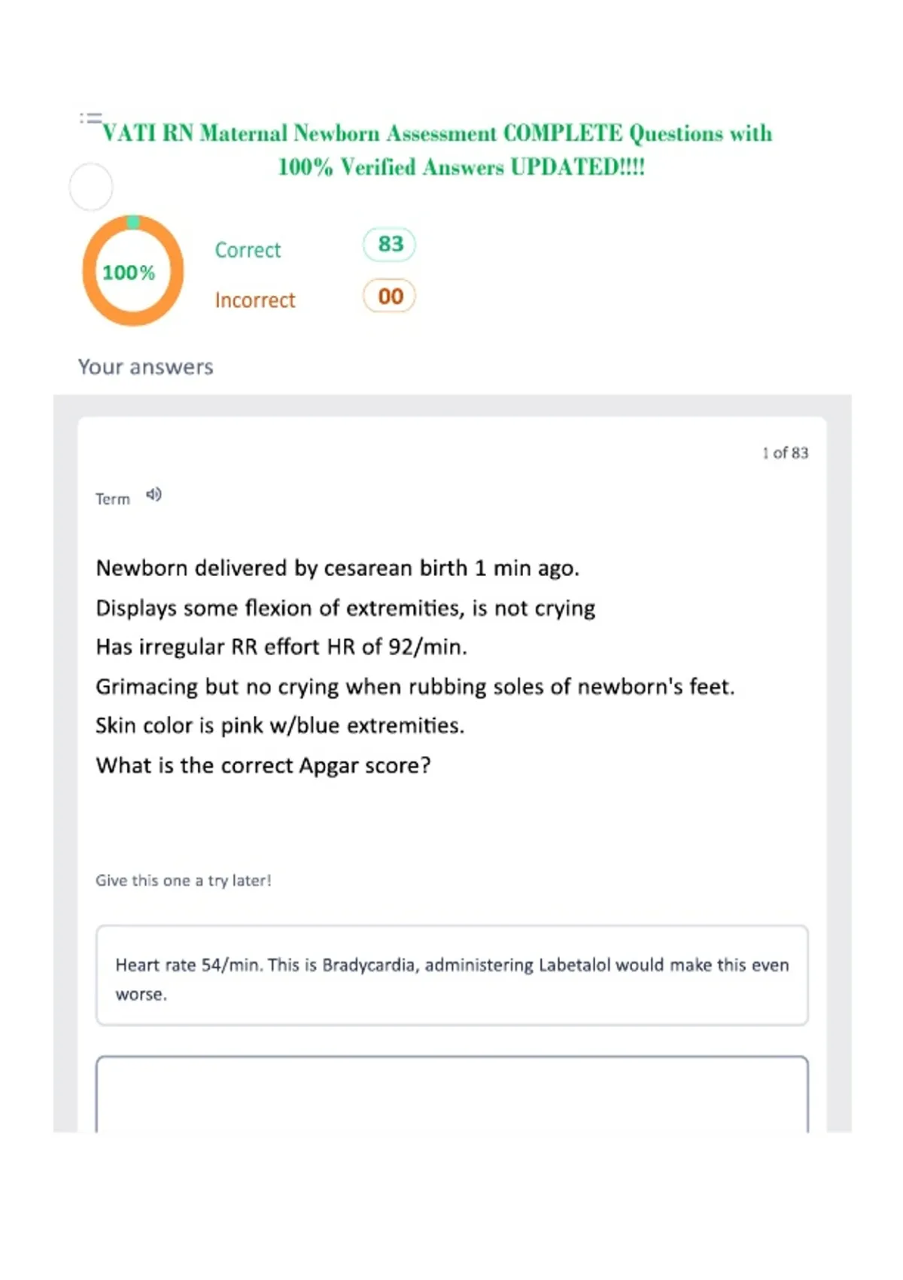Click the green segment of the donut ring
The height and width of the screenshot is (1280, 903).
(133, 221)
